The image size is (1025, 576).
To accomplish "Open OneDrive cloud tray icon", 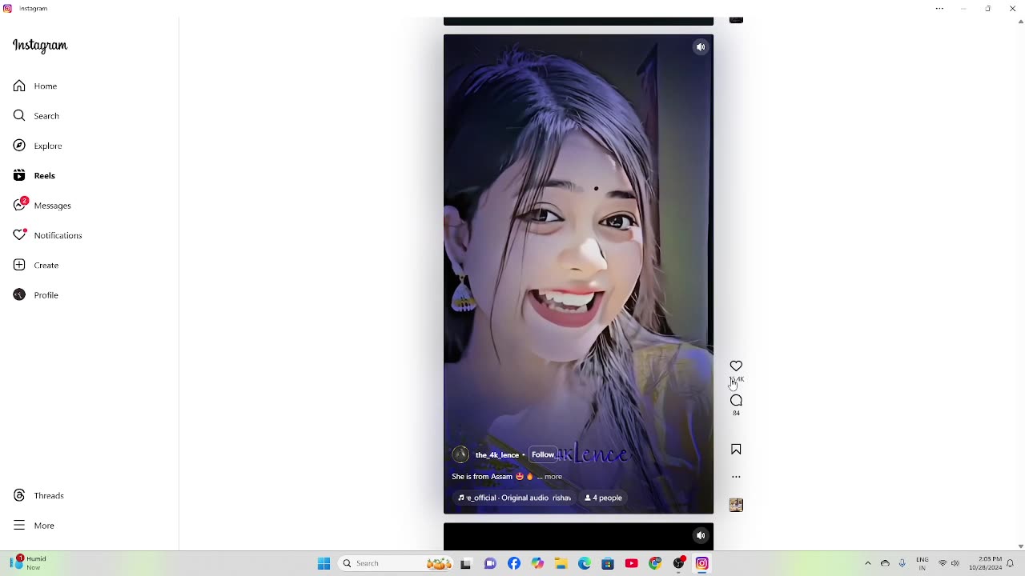I will (885, 563).
